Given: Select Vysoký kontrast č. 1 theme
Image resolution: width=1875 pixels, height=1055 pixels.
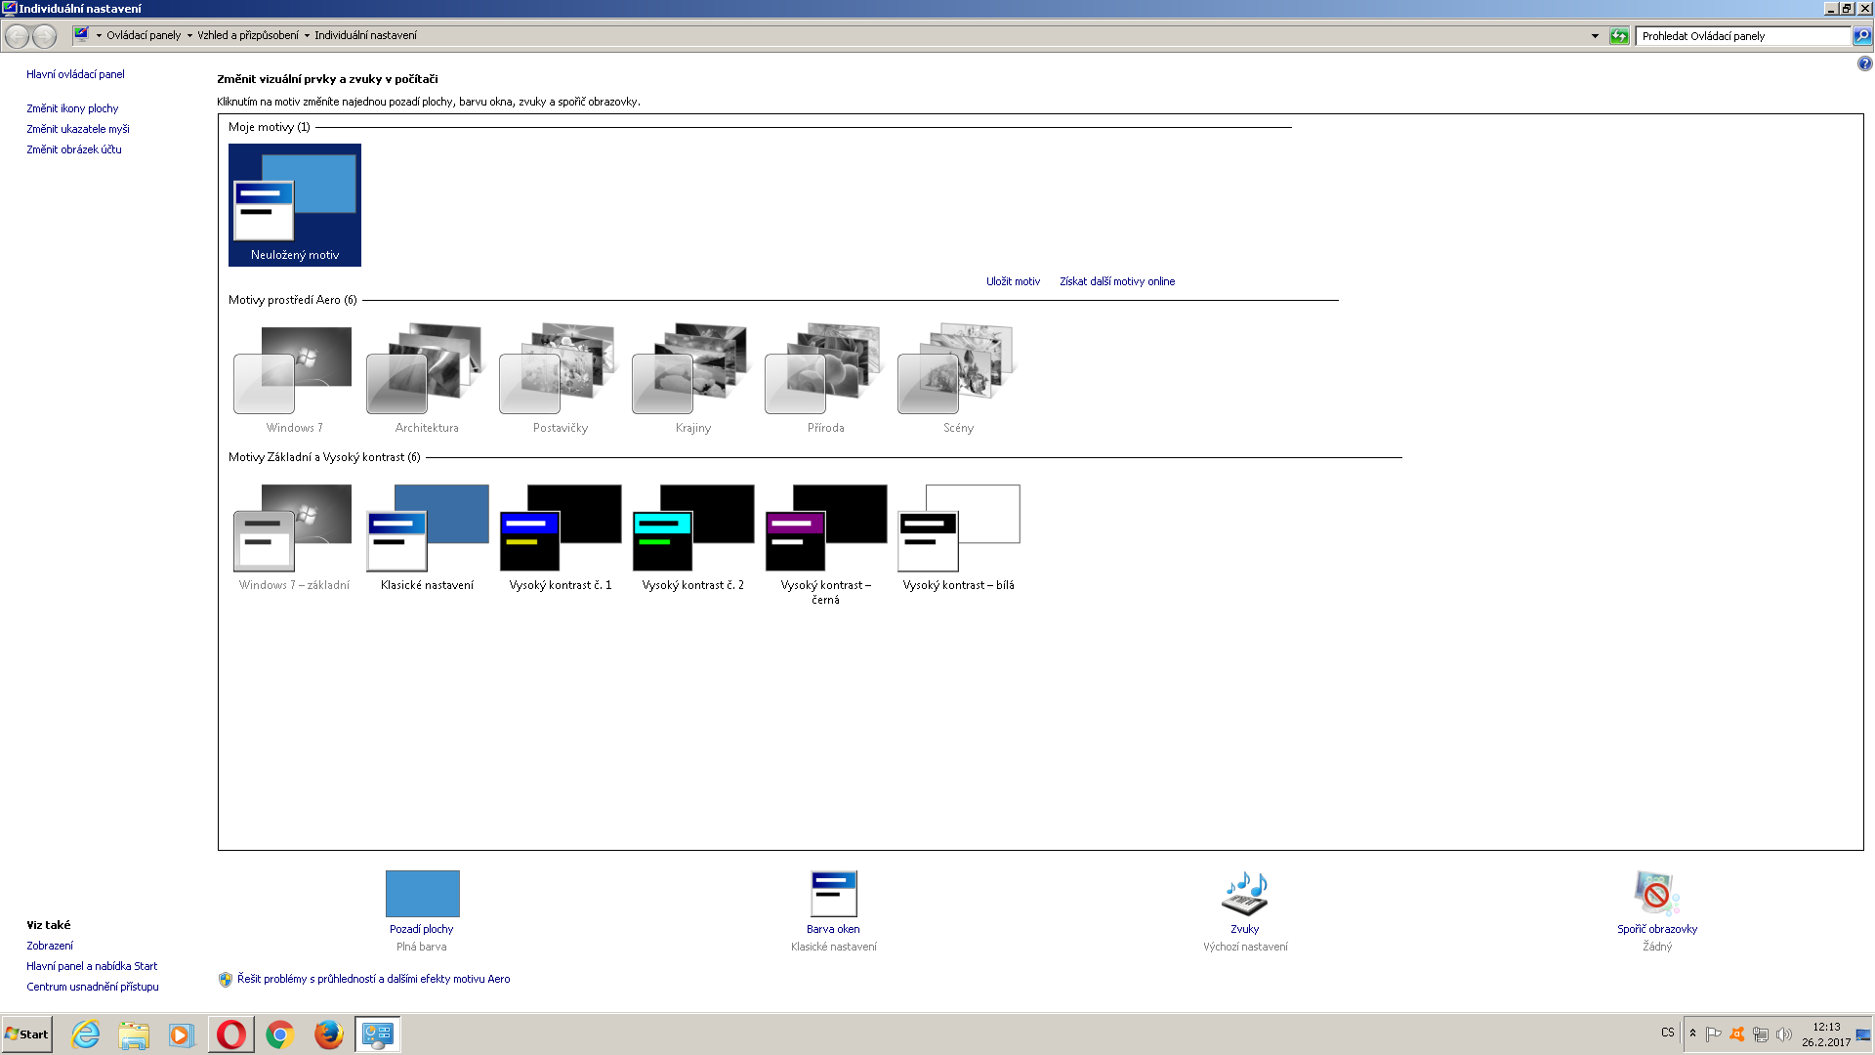Looking at the screenshot, I should click(560, 528).
